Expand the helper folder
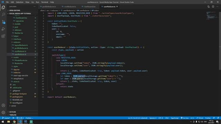The width and height of the screenshot is (221, 124). tap(16, 36)
